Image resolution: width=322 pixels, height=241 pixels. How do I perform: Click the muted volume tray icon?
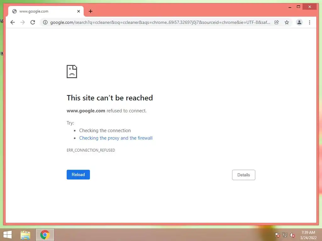click(x=292, y=235)
